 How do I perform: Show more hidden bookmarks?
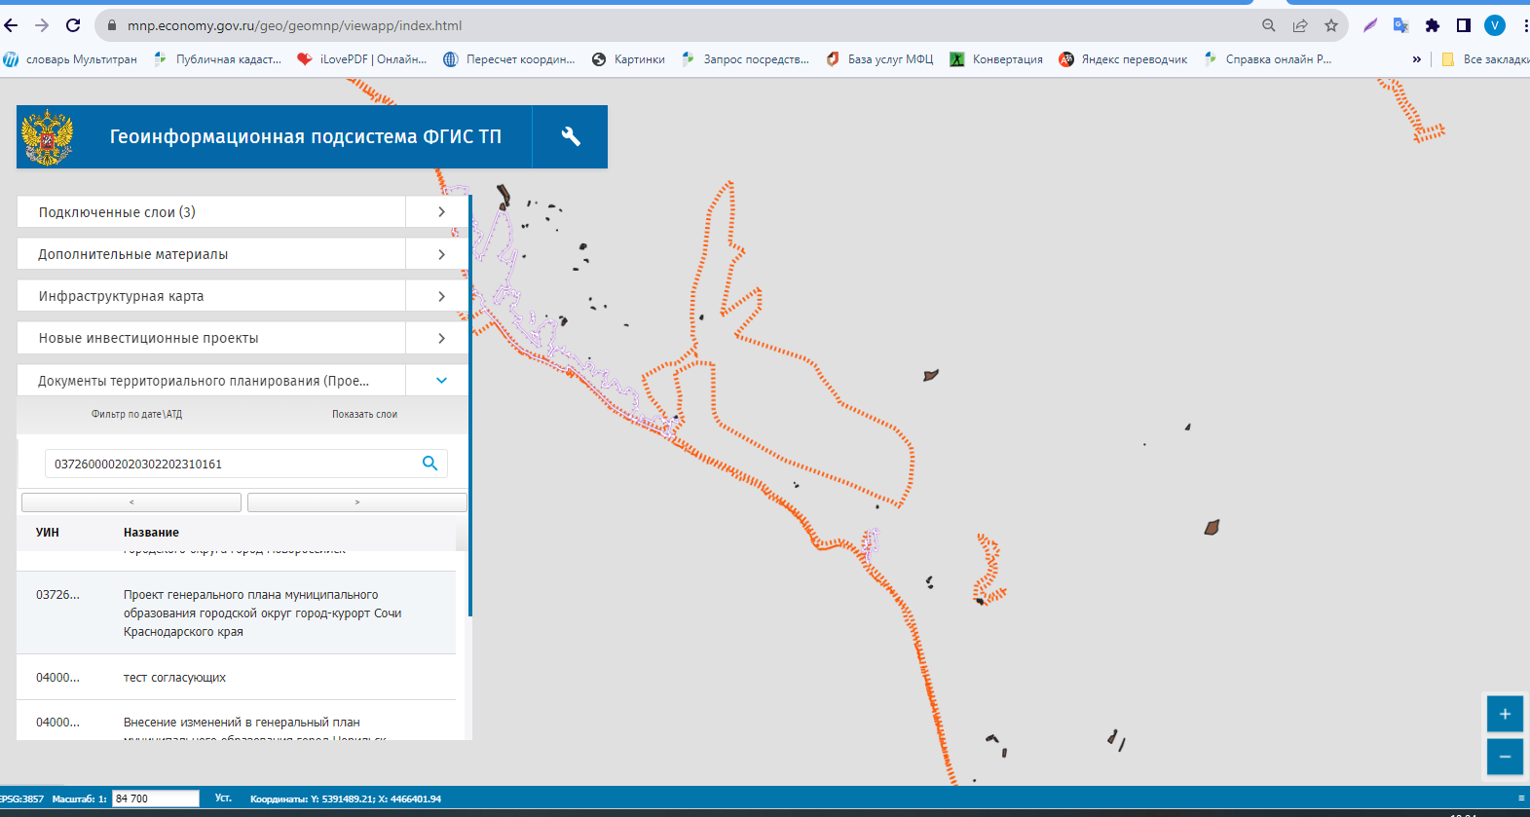(1416, 59)
